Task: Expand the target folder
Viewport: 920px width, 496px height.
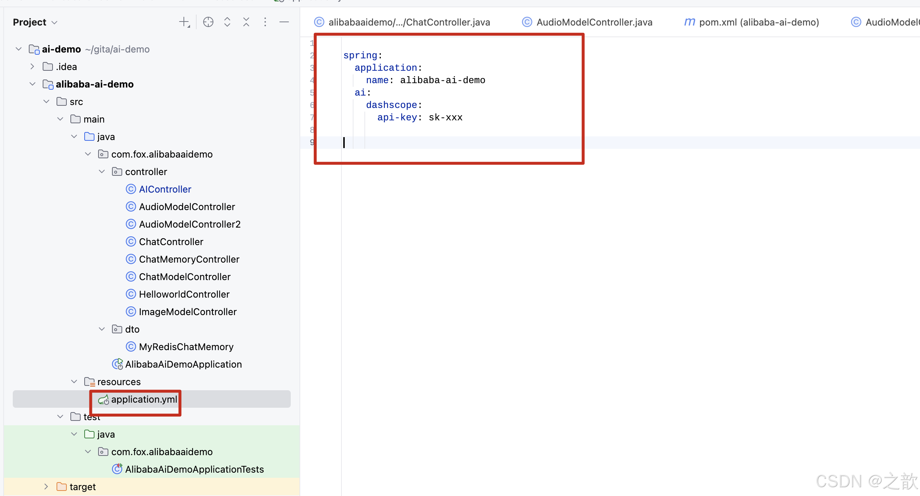Action: (46, 487)
